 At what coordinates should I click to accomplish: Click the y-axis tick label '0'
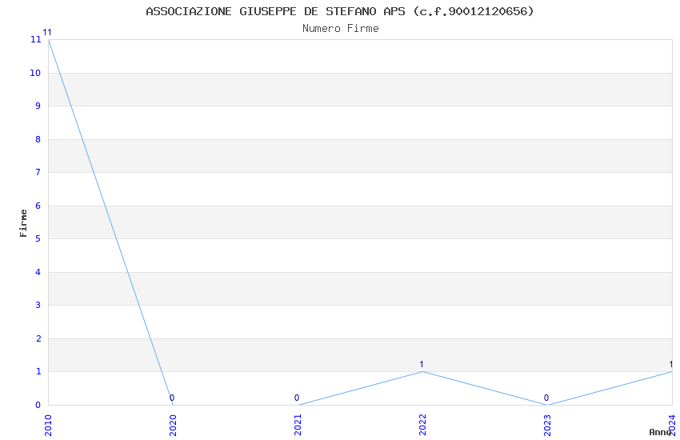[38, 405]
